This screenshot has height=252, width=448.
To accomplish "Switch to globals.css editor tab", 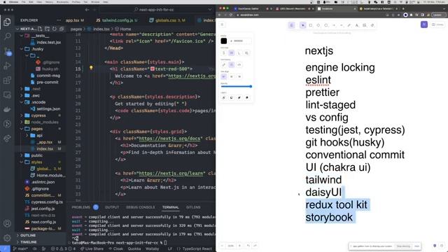I will [167, 20].
